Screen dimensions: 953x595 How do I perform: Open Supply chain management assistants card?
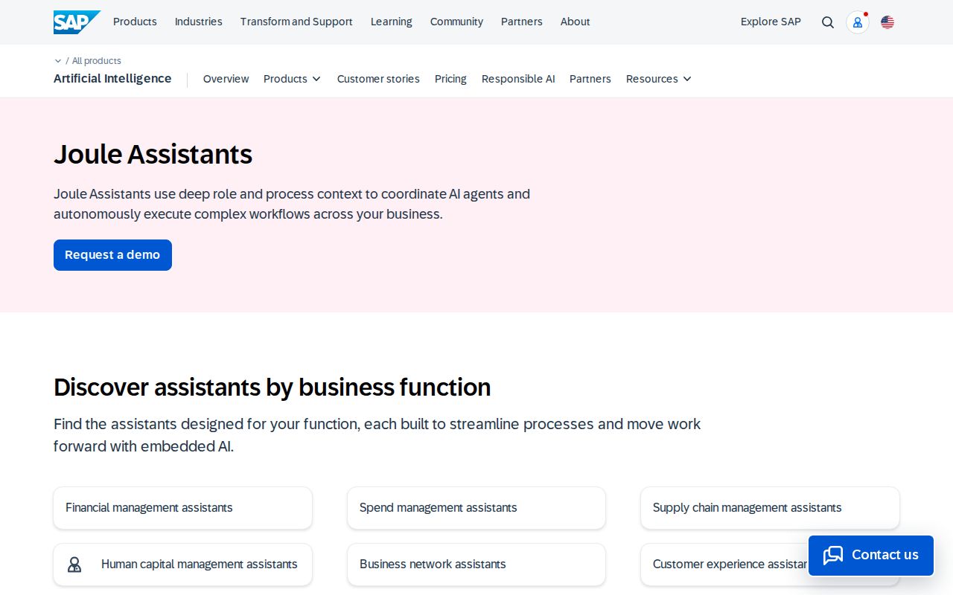click(770, 508)
